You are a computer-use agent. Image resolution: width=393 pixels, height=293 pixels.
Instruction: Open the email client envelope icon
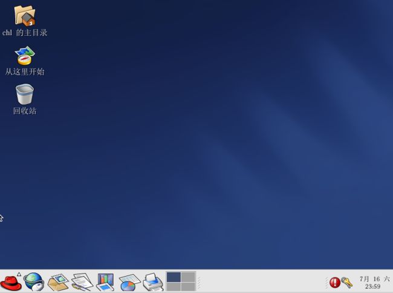pos(58,282)
